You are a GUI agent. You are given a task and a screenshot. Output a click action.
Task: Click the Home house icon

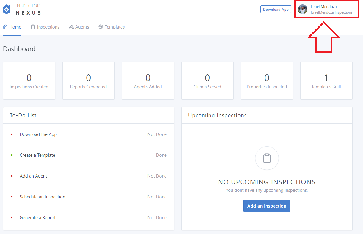pyautogui.click(x=5, y=27)
